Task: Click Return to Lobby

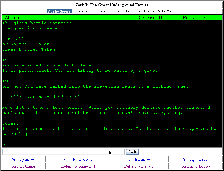Action: 196,166
